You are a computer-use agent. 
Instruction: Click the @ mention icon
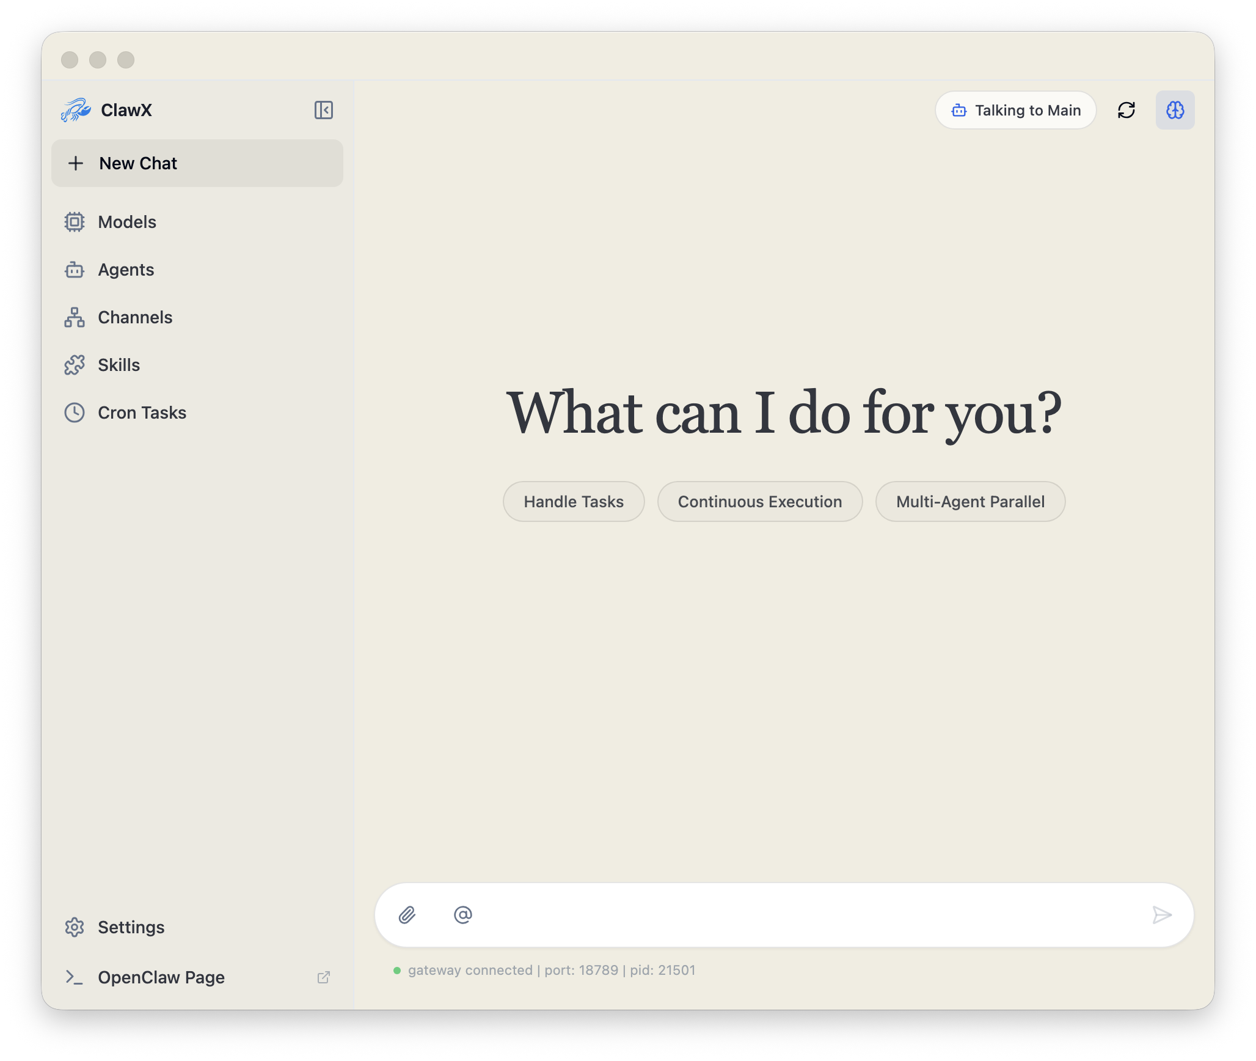(462, 914)
